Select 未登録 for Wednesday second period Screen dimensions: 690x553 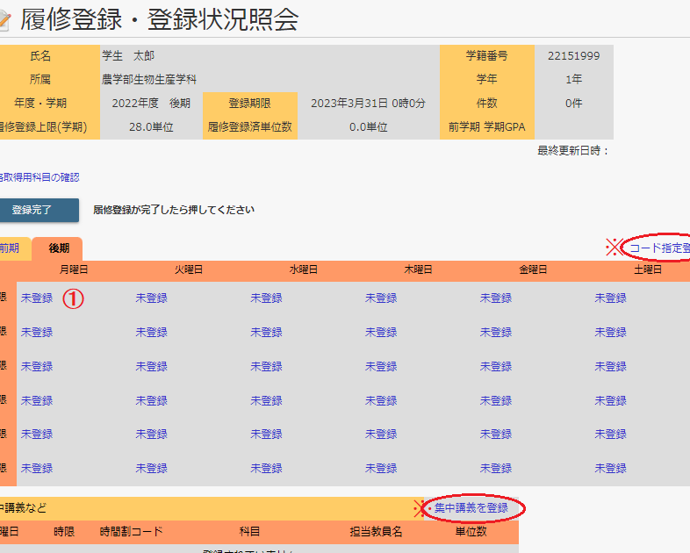266,333
